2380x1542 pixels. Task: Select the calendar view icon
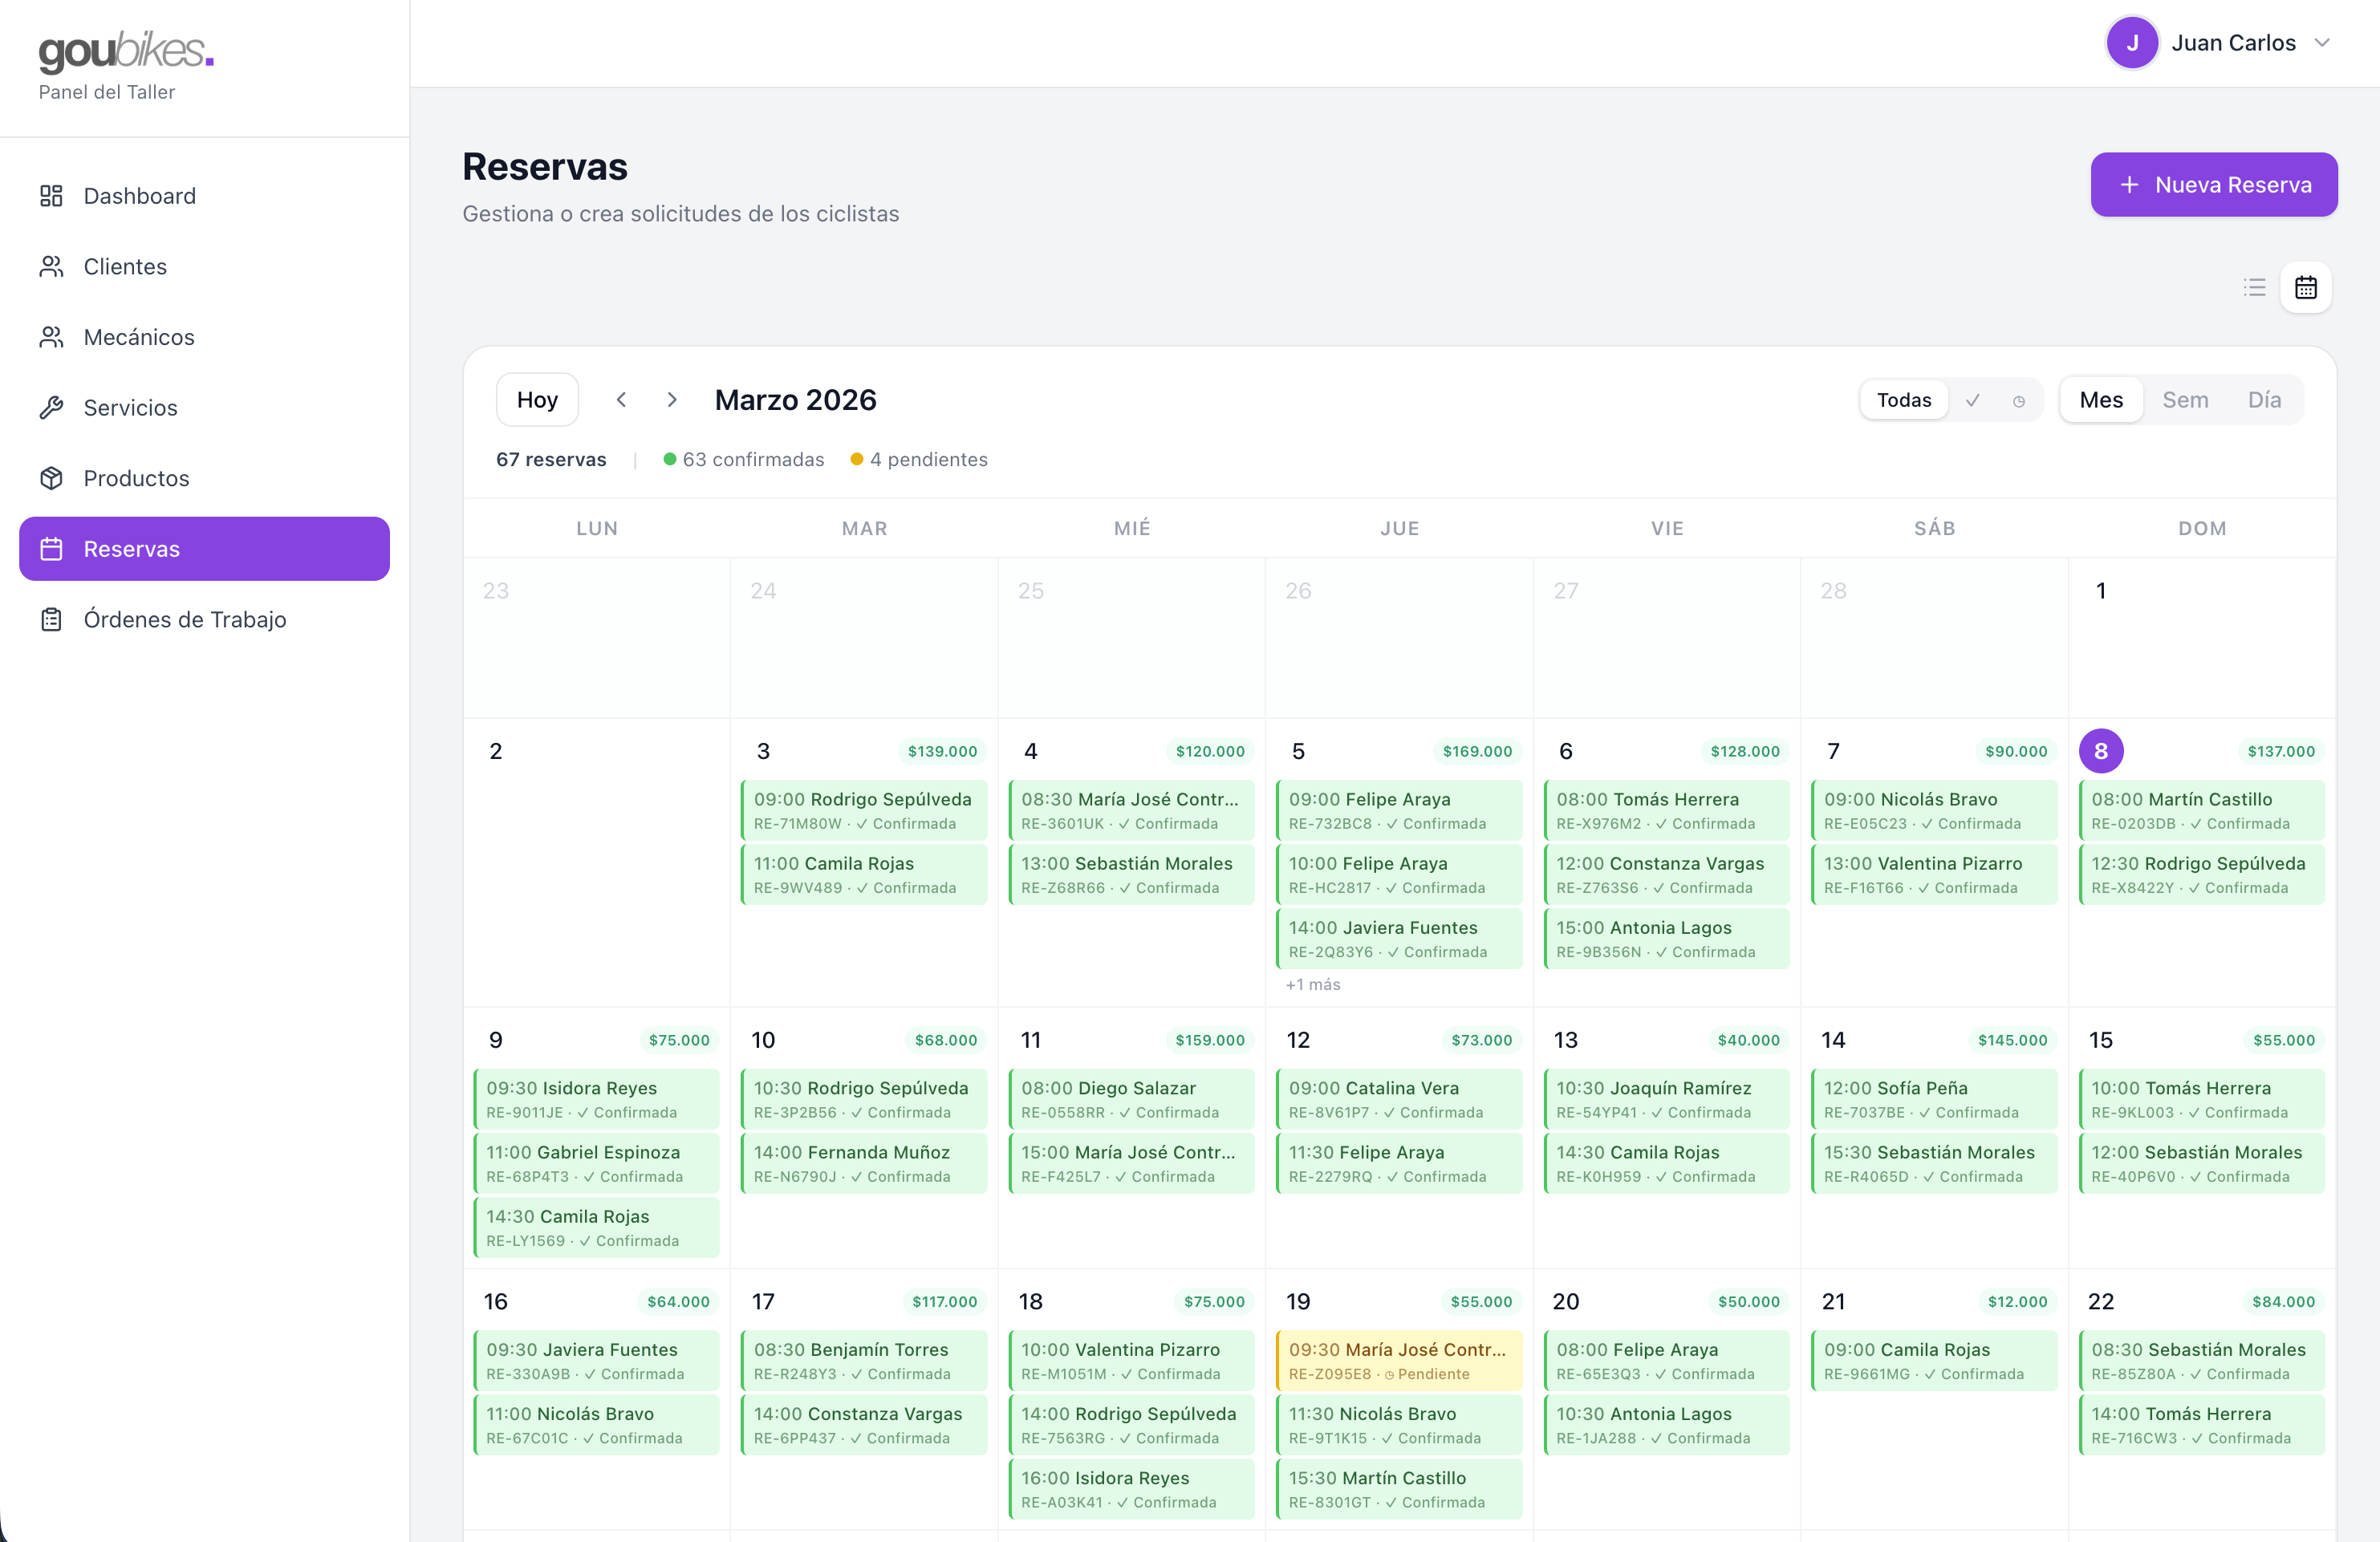(x=2305, y=288)
